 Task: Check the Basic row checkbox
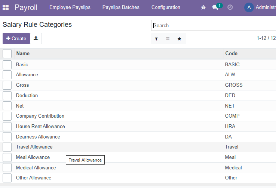click(7, 65)
